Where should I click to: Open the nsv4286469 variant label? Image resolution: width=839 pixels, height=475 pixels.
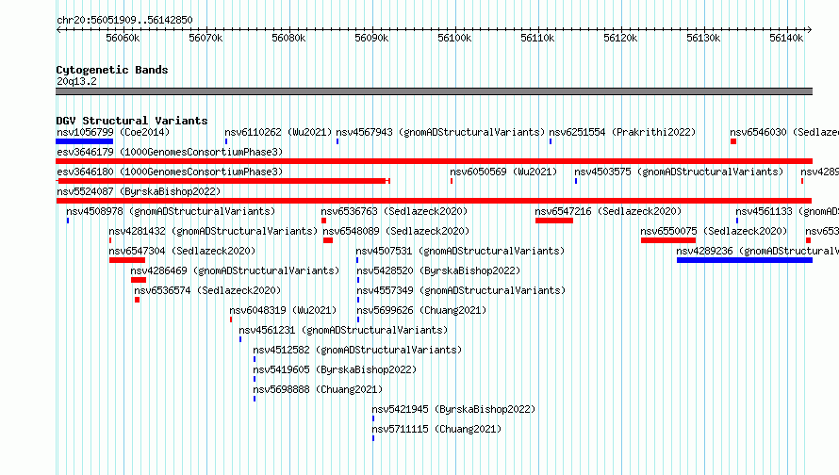pos(236,270)
